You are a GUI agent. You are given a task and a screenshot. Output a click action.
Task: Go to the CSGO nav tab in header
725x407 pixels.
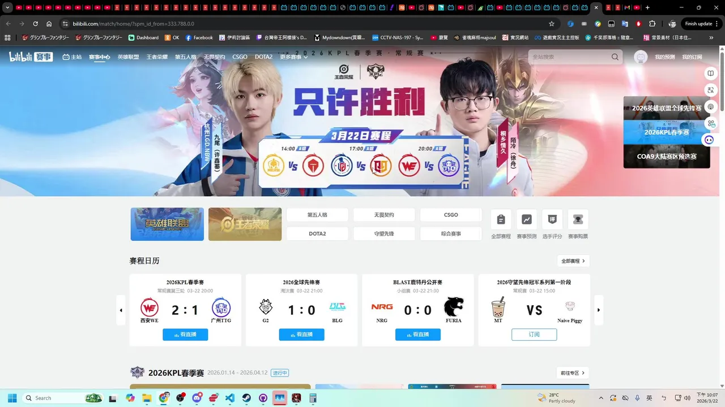pos(240,57)
